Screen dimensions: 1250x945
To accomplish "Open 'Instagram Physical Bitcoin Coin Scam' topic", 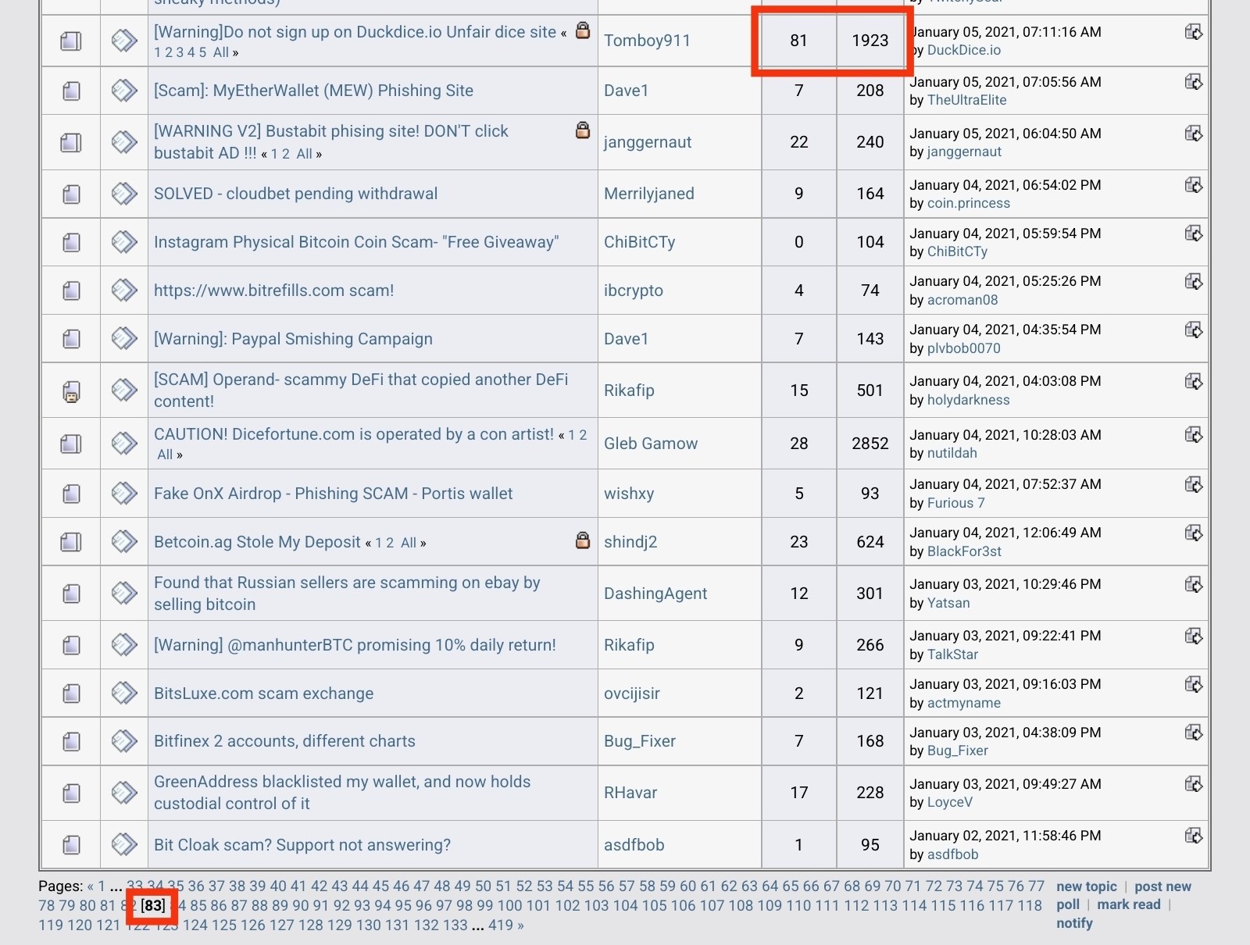I will click(x=356, y=242).
